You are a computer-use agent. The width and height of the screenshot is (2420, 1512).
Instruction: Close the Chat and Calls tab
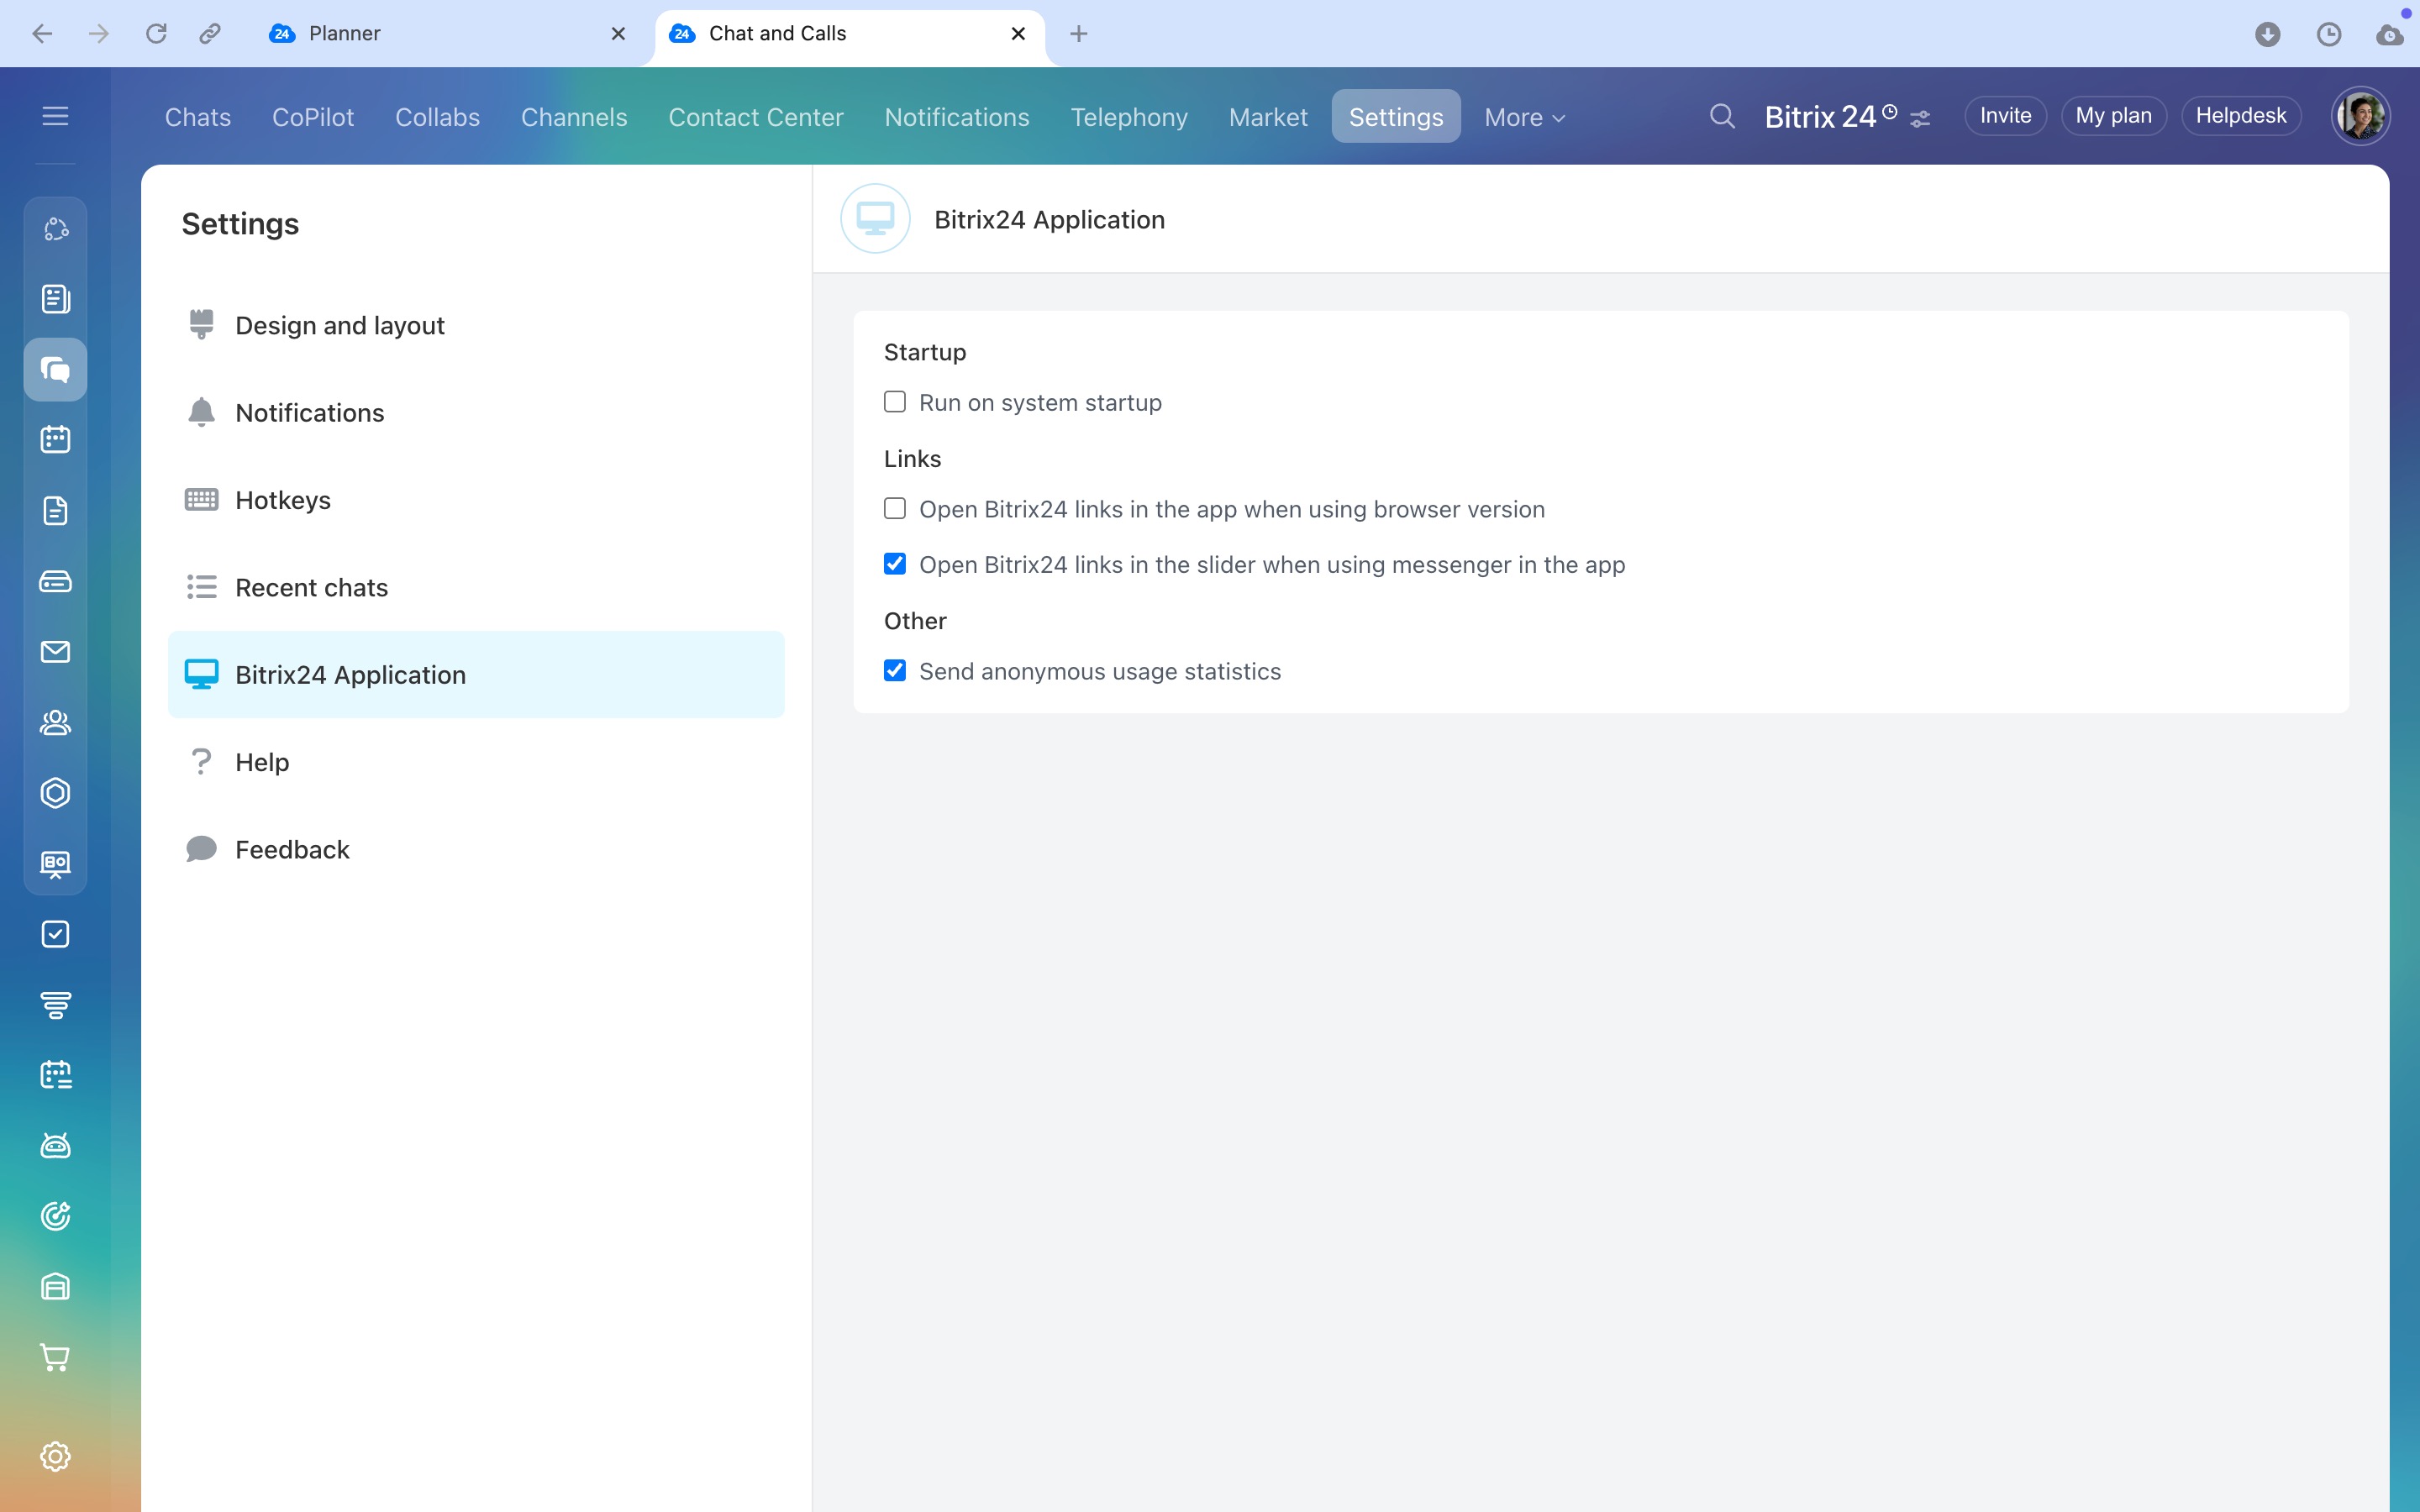1018,34
